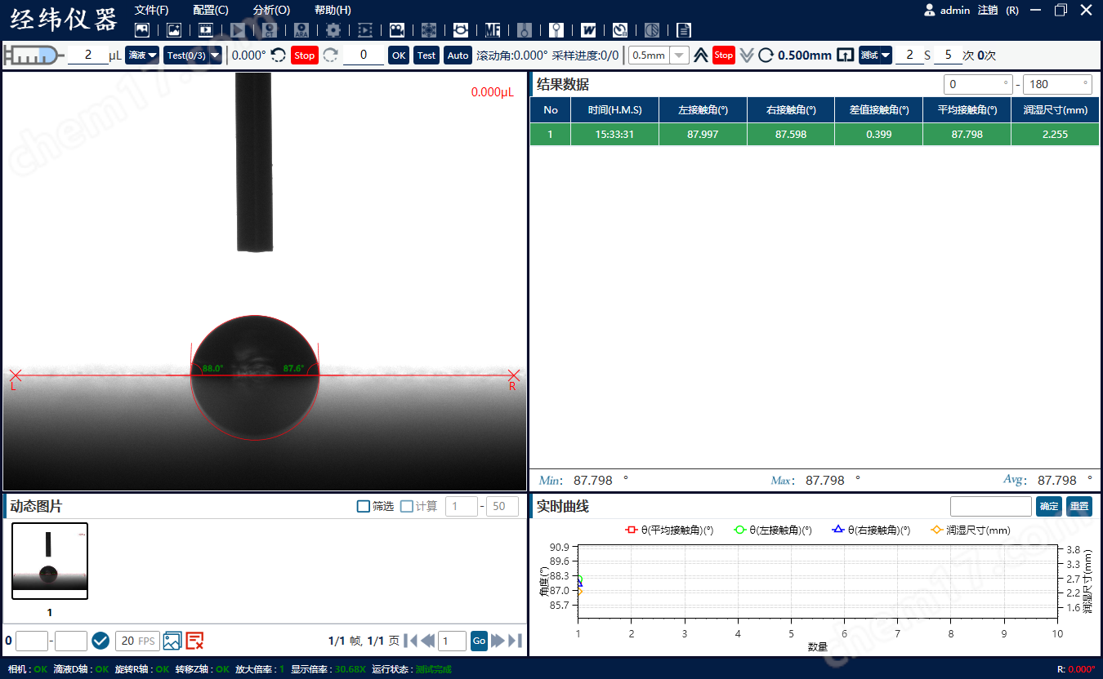
Task: Click the red delete image icon
Action: point(194,641)
